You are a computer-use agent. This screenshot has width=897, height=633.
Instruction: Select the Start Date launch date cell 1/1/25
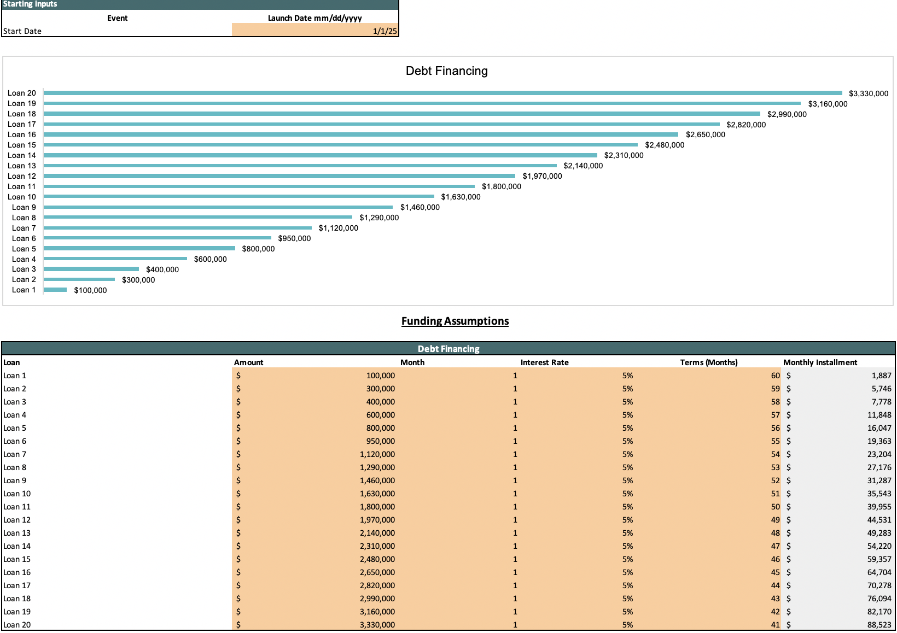[315, 31]
